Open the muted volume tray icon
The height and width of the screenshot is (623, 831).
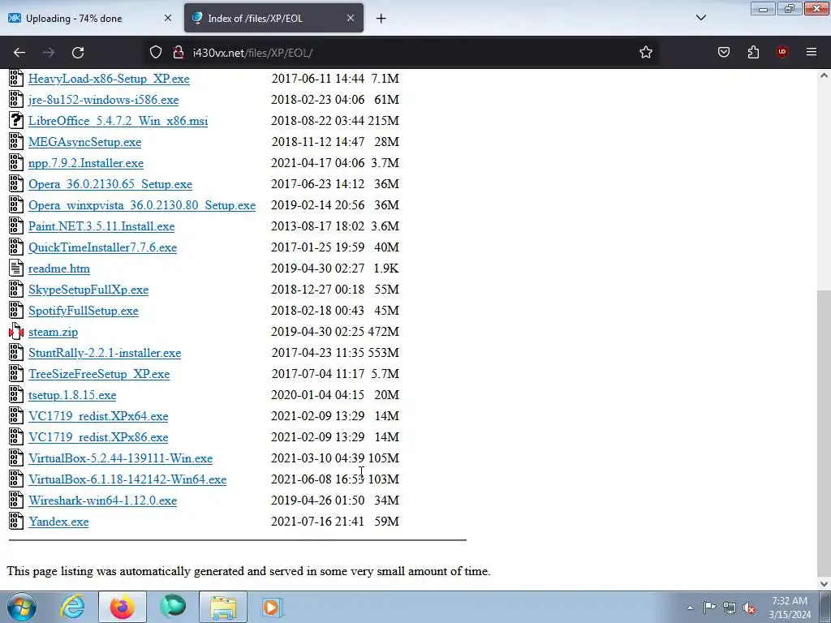[x=749, y=608]
